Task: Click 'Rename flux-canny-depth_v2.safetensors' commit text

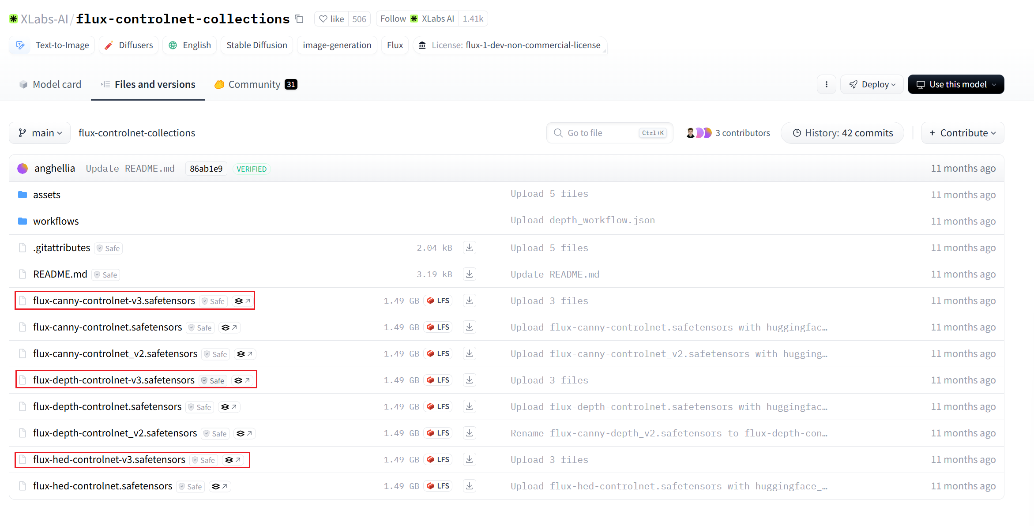Action: point(669,433)
